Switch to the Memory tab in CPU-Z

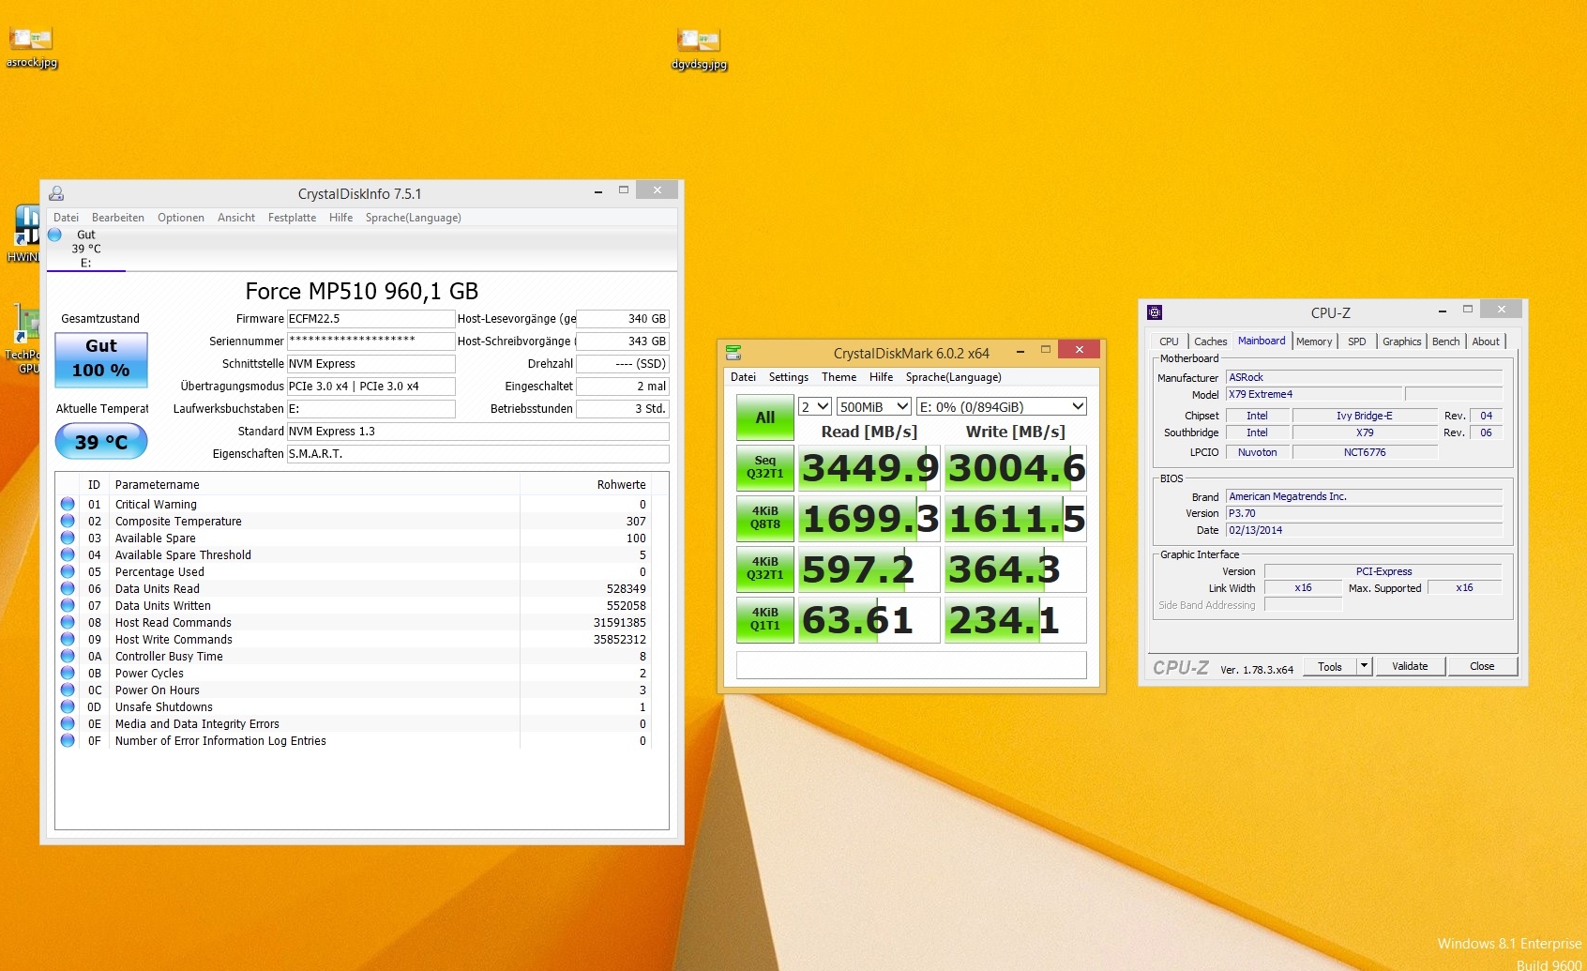[1314, 341]
